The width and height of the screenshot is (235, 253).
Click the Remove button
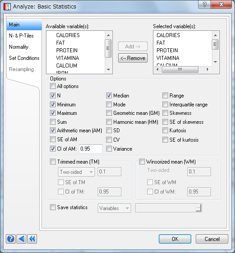click(x=133, y=58)
